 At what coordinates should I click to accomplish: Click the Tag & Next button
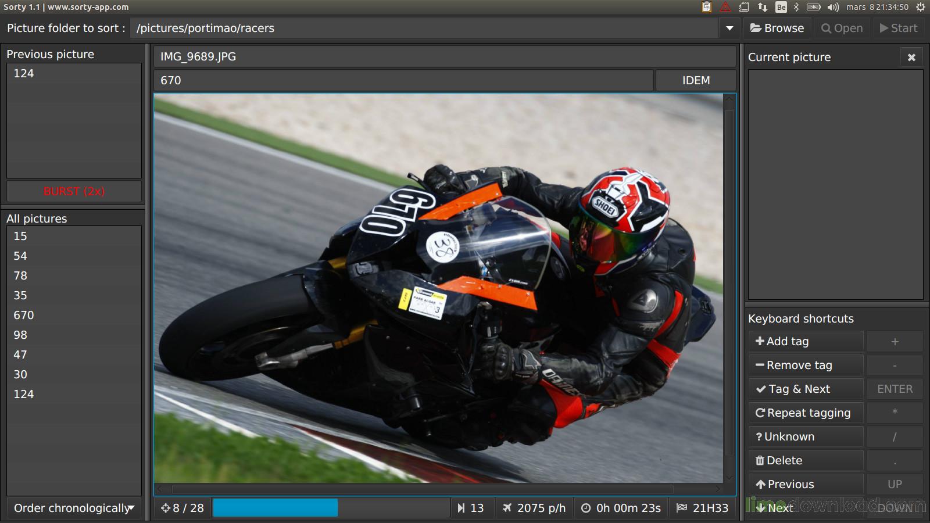(805, 389)
